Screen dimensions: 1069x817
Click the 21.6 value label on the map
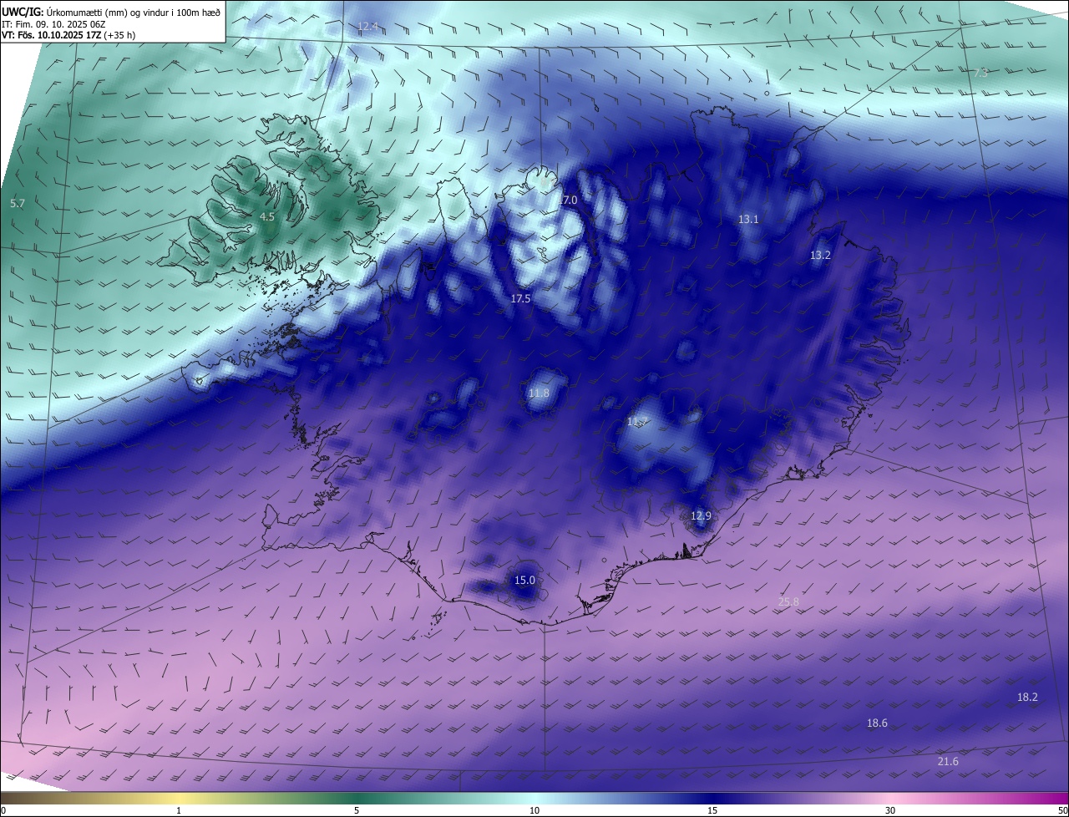[948, 761]
